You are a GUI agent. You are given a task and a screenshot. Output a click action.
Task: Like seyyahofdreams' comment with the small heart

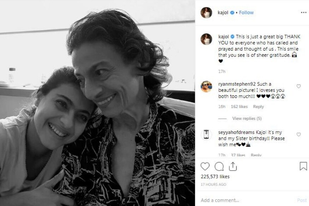coord(299,135)
